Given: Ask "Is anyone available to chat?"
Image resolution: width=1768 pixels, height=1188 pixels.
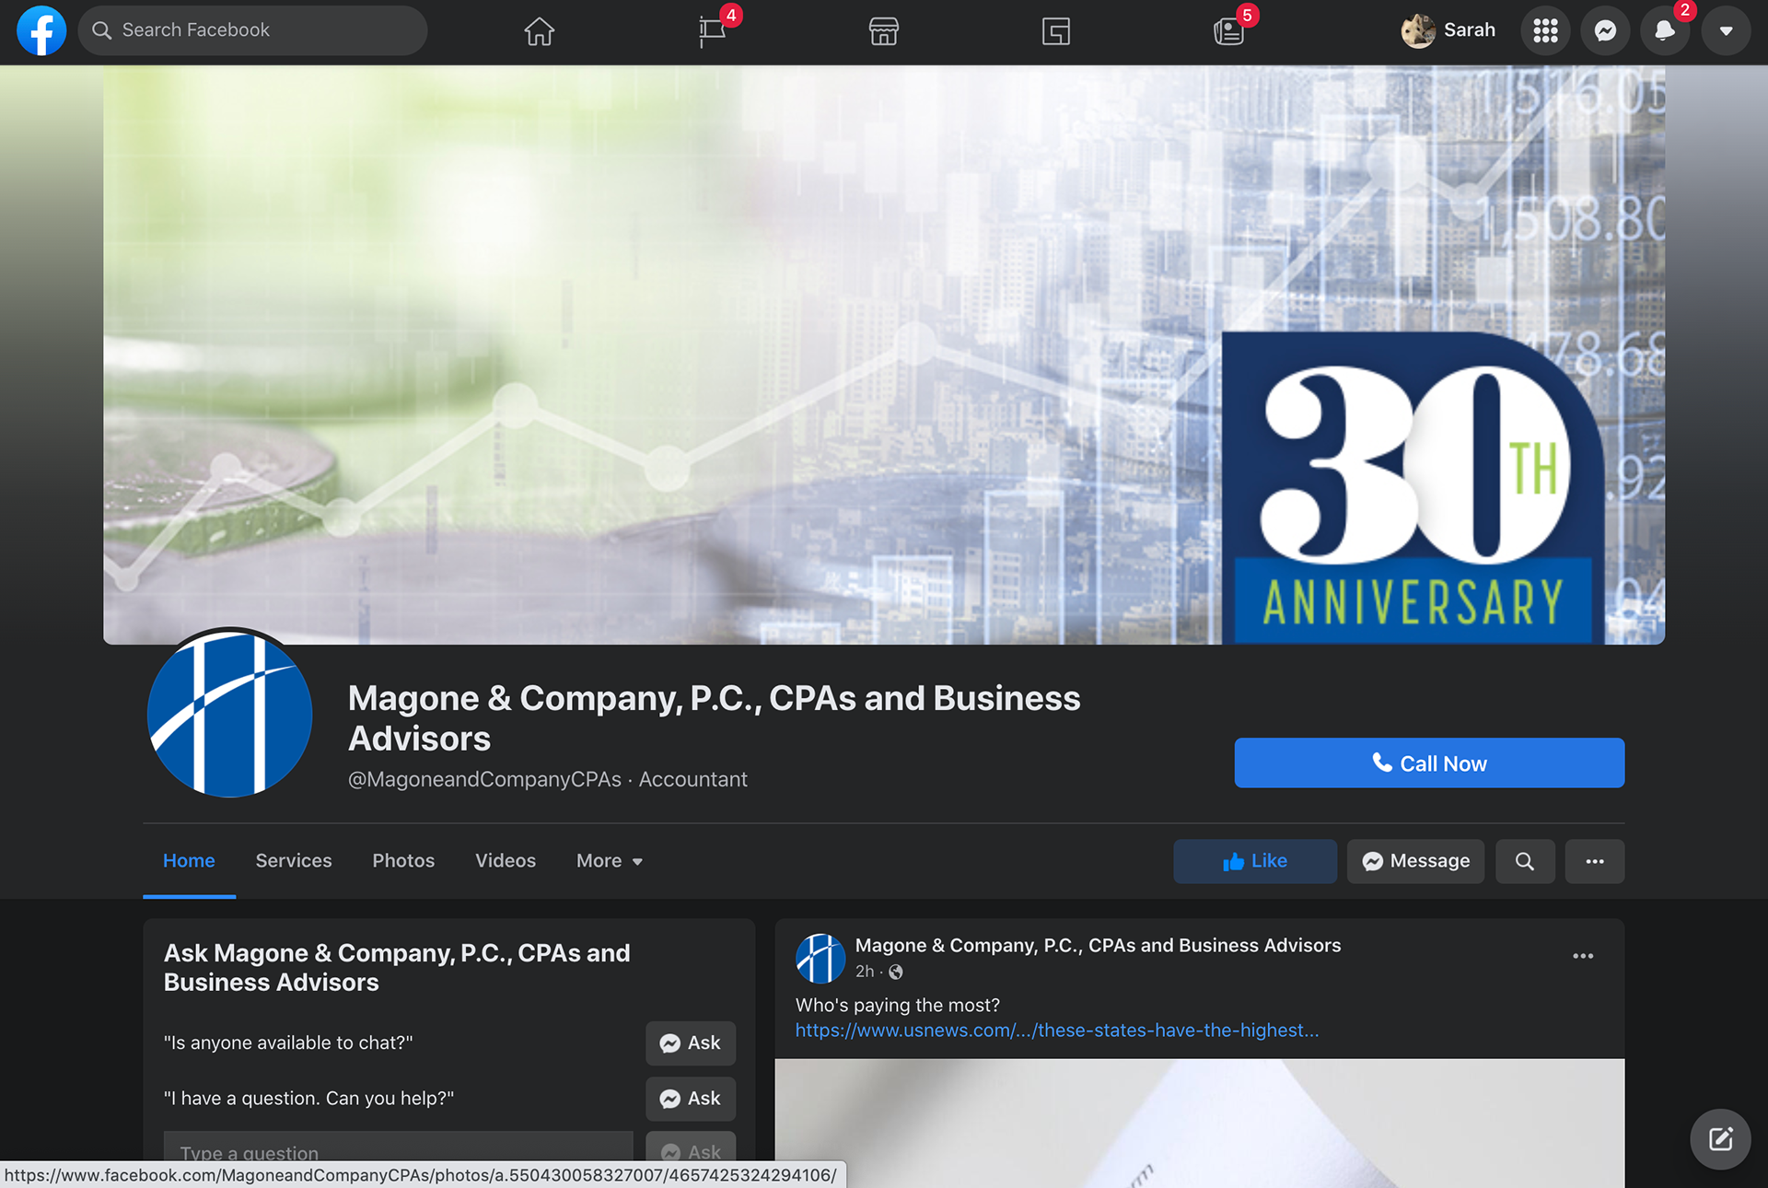Looking at the screenshot, I should (690, 1042).
